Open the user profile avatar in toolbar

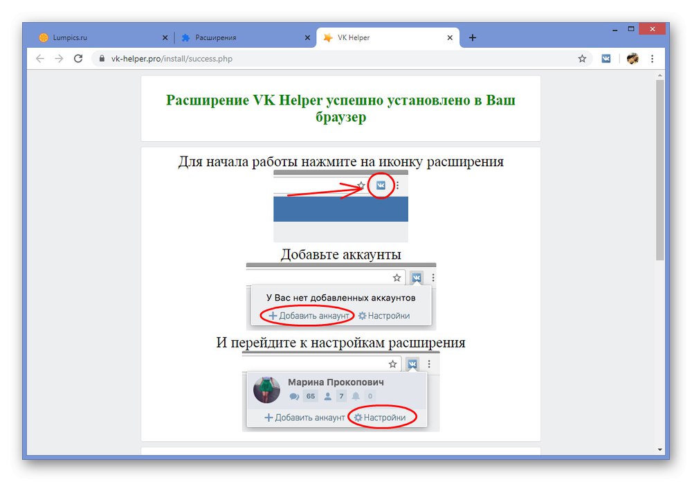[x=632, y=58]
